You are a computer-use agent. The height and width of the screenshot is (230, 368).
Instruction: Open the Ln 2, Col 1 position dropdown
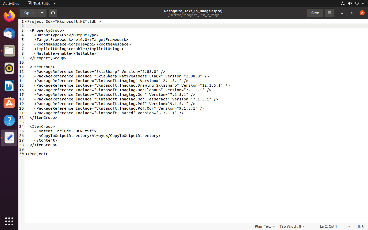click(x=335, y=226)
